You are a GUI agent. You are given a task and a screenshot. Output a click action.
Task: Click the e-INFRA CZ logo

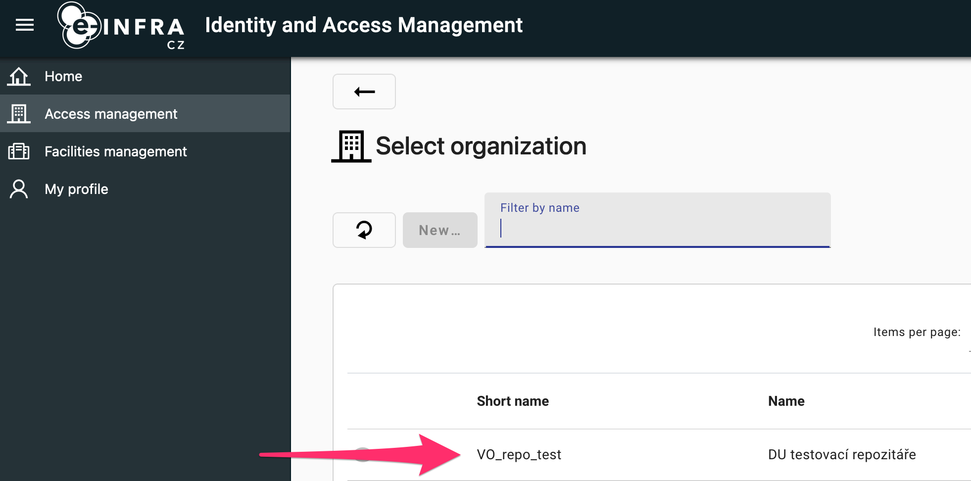121,26
